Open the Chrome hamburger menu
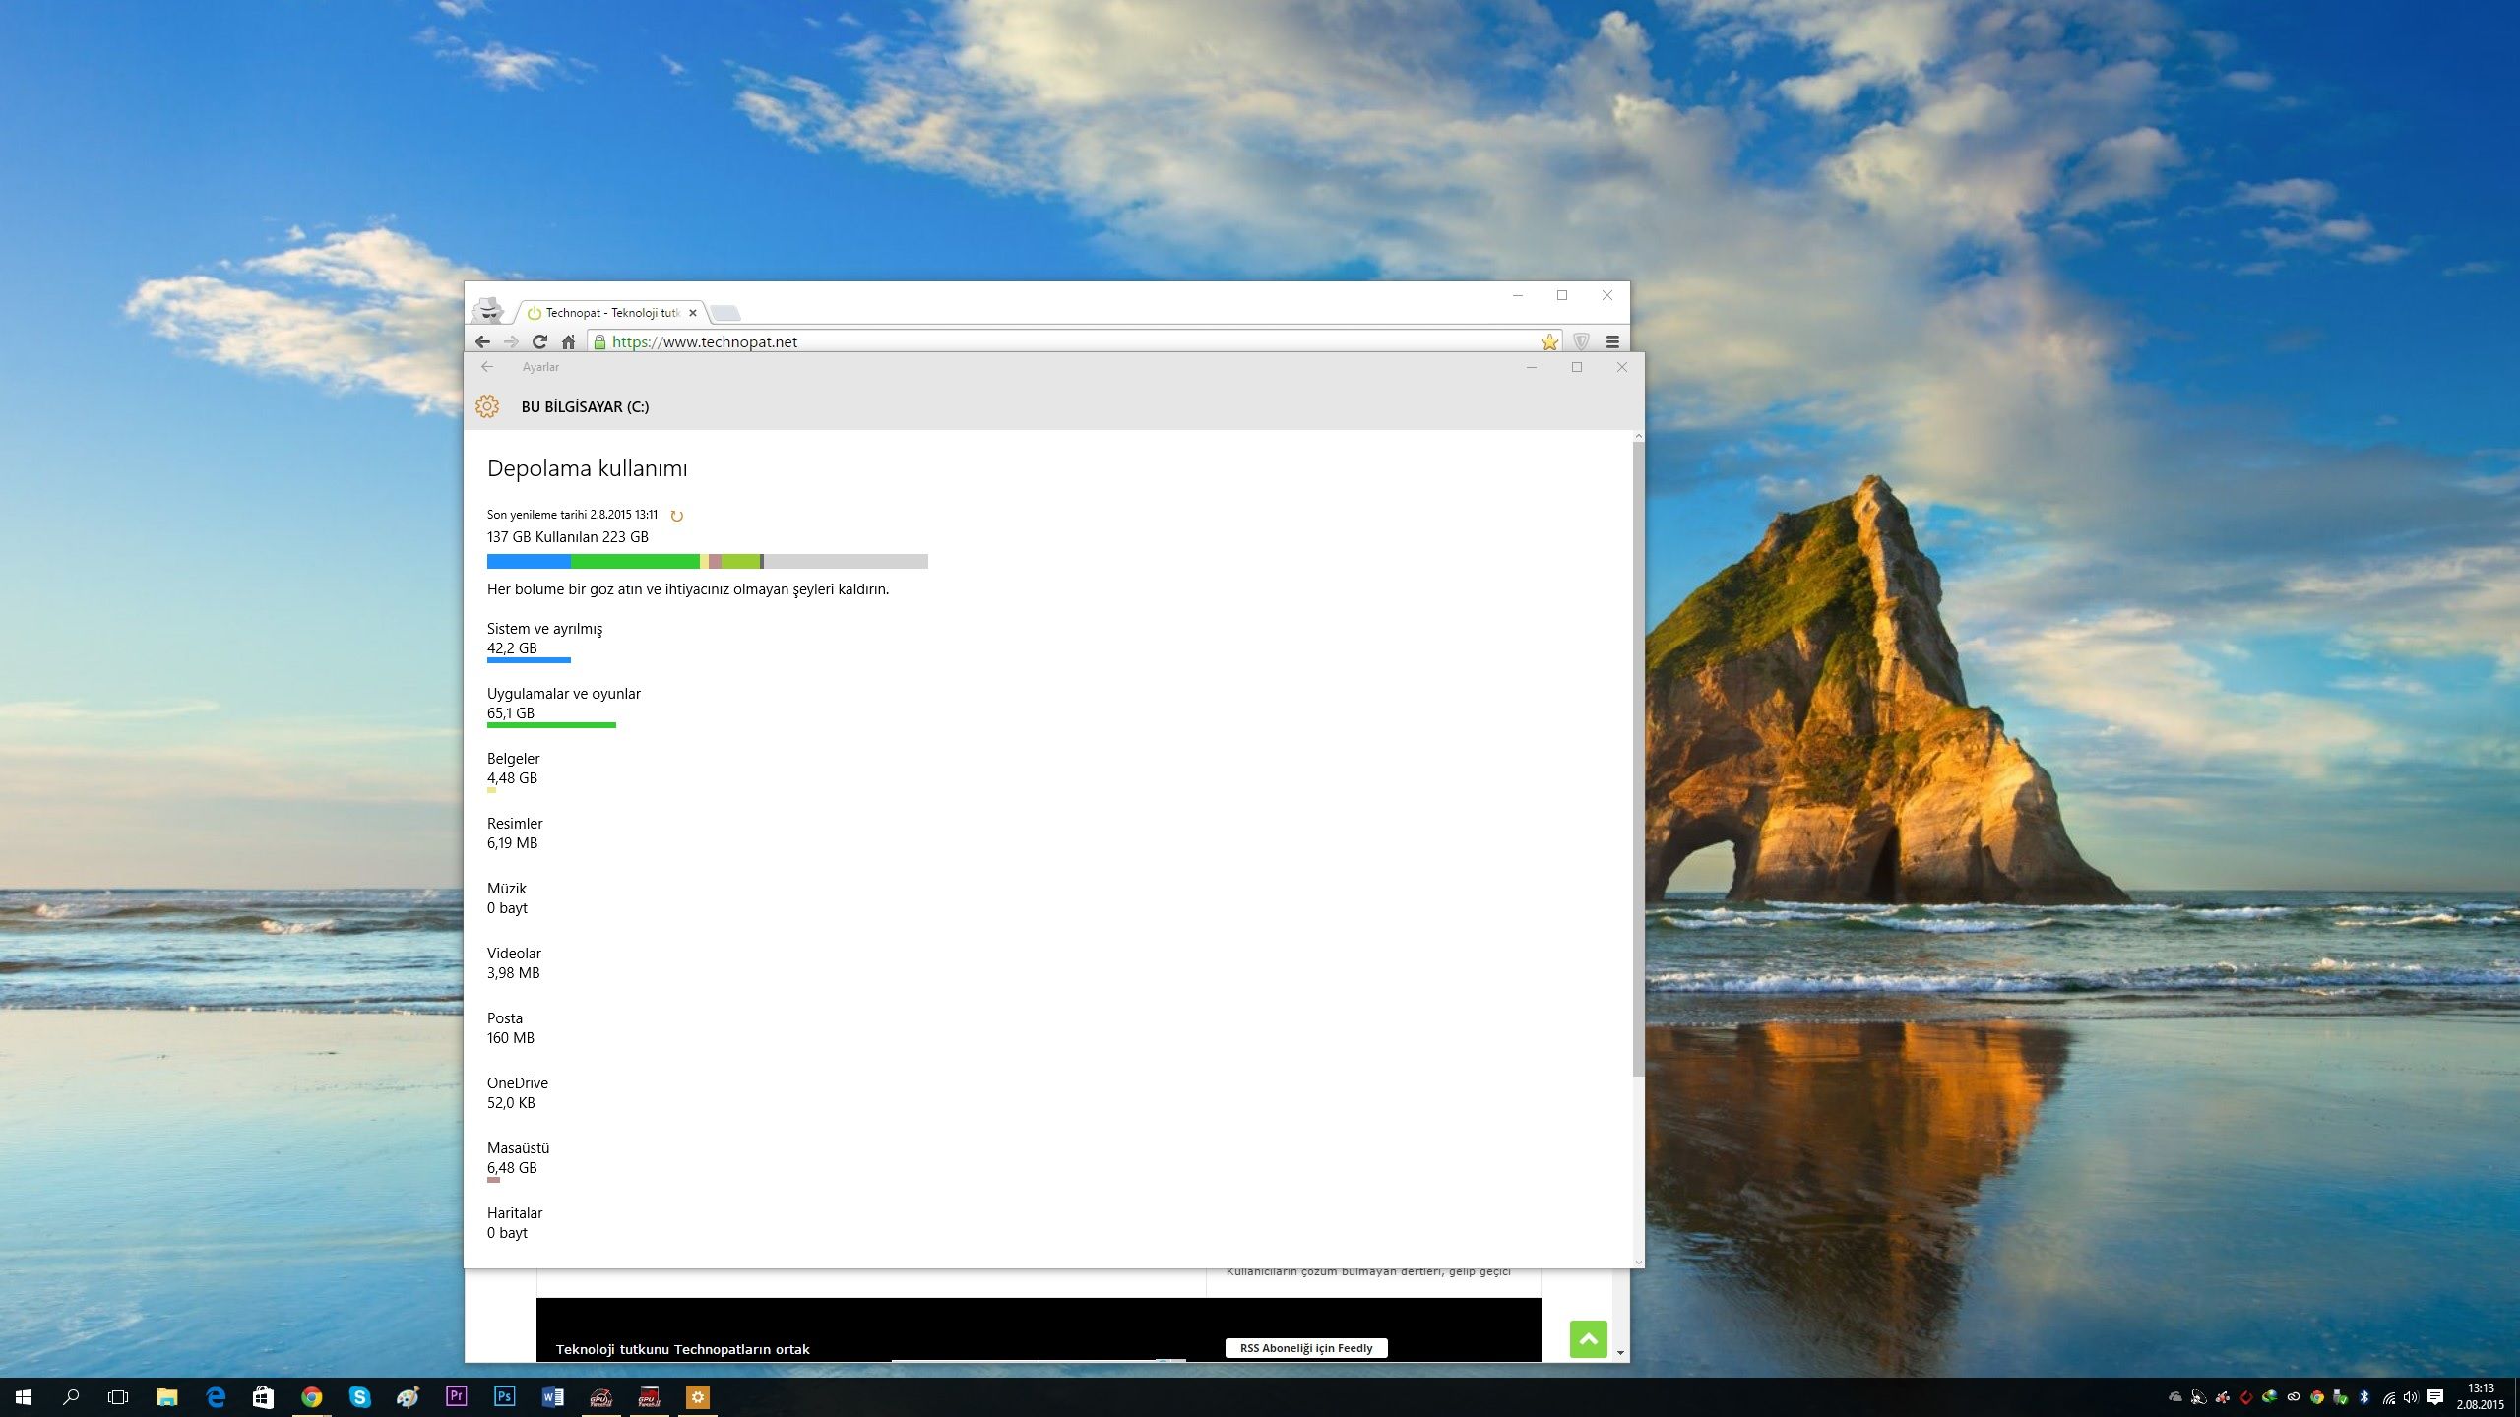This screenshot has height=1417, width=2520. [1612, 341]
